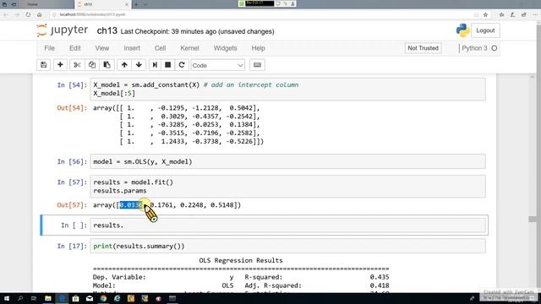
Task: Click the Python logo near Logout
Action: click(x=462, y=30)
